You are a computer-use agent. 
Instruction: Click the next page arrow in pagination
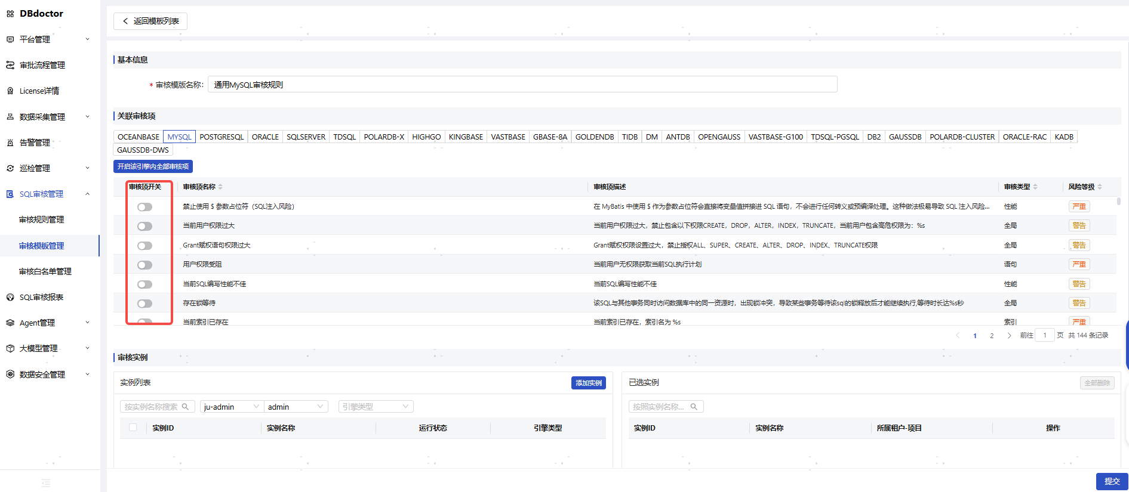click(x=1009, y=336)
